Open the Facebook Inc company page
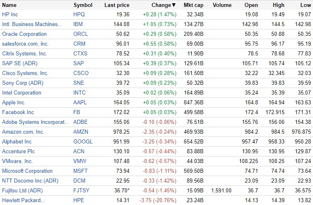Screen dimensions: 313x205 [18, 112]
